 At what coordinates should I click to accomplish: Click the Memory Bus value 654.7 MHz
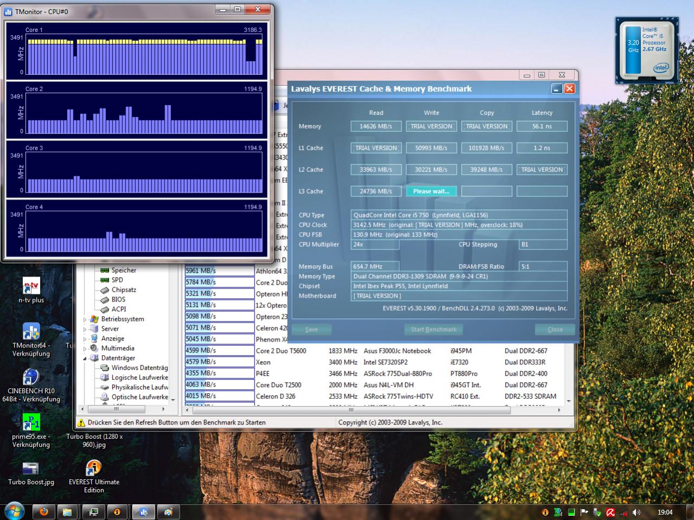tap(375, 267)
